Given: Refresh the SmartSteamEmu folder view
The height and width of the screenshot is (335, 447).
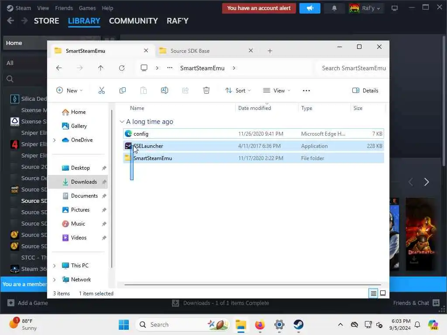Looking at the screenshot, I should [x=122, y=68].
